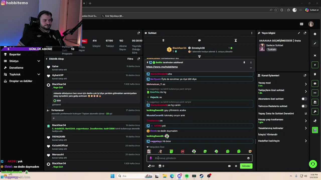Screen dimensions: 321x180
Task: Open the green headset support button
Action: pos(313,164)
